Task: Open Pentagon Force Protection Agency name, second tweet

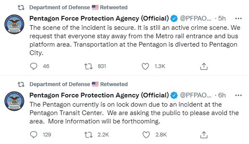Action: pos(99,95)
